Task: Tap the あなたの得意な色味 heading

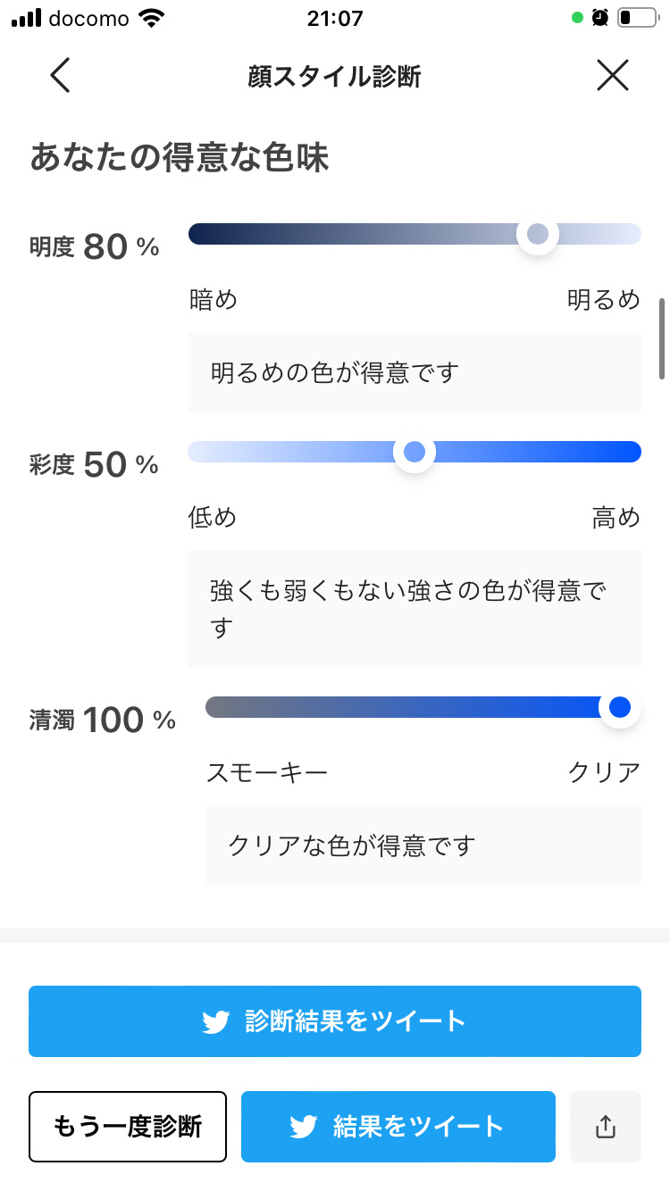Action: tap(180, 157)
